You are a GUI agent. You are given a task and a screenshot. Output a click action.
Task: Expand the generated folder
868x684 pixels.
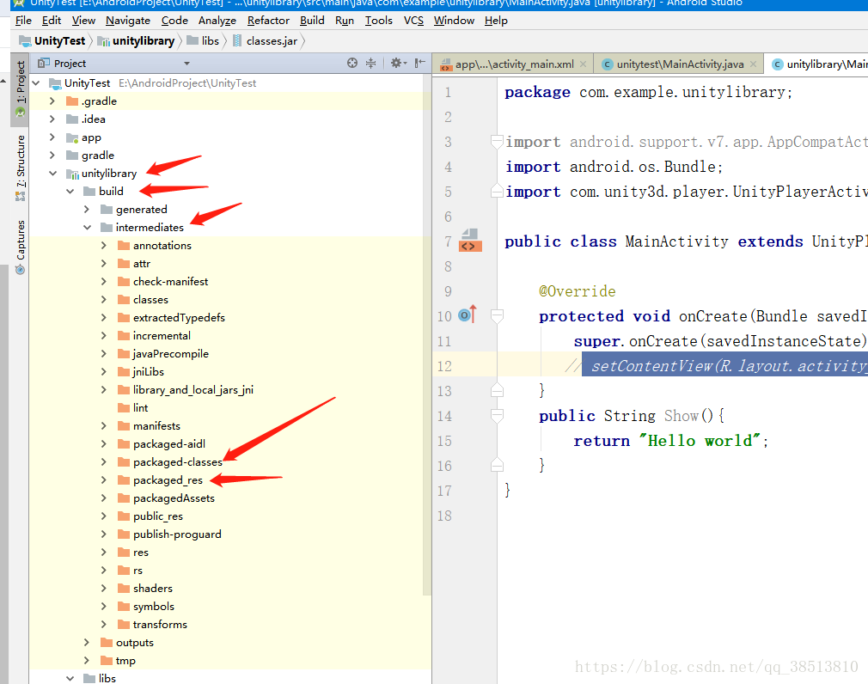tap(87, 209)
